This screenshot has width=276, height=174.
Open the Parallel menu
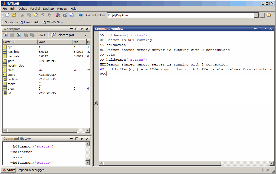tap(35, 9)
